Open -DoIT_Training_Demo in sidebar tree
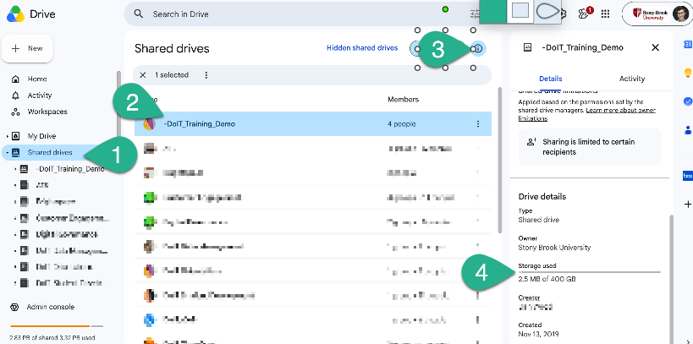Image resolution: width=693 pixels, height=344 pixels. [x=70, y=169]
